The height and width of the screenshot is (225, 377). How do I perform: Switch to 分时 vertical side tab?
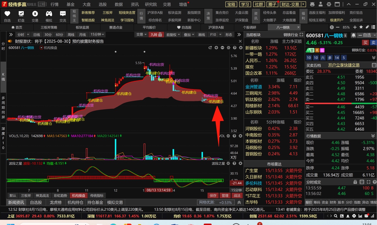click(x=3, y=46)
